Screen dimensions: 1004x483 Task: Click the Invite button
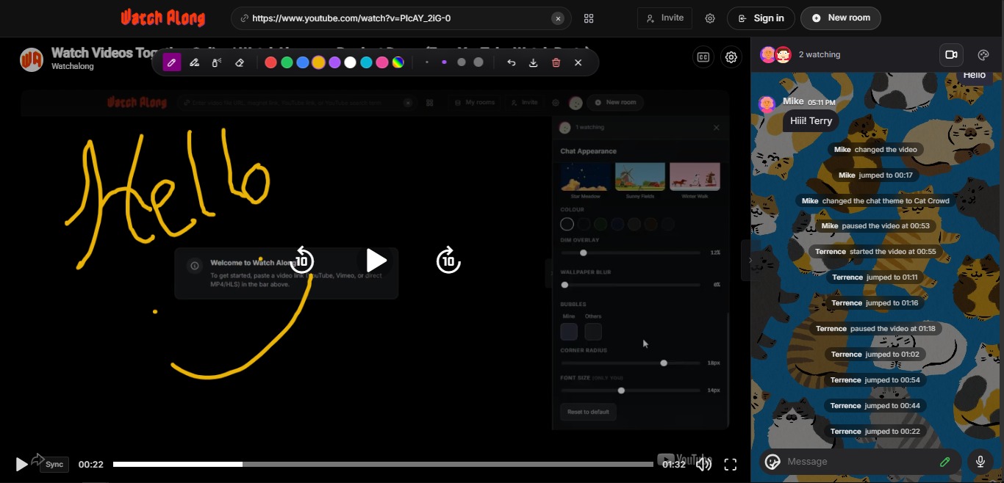tap(664, 18)
